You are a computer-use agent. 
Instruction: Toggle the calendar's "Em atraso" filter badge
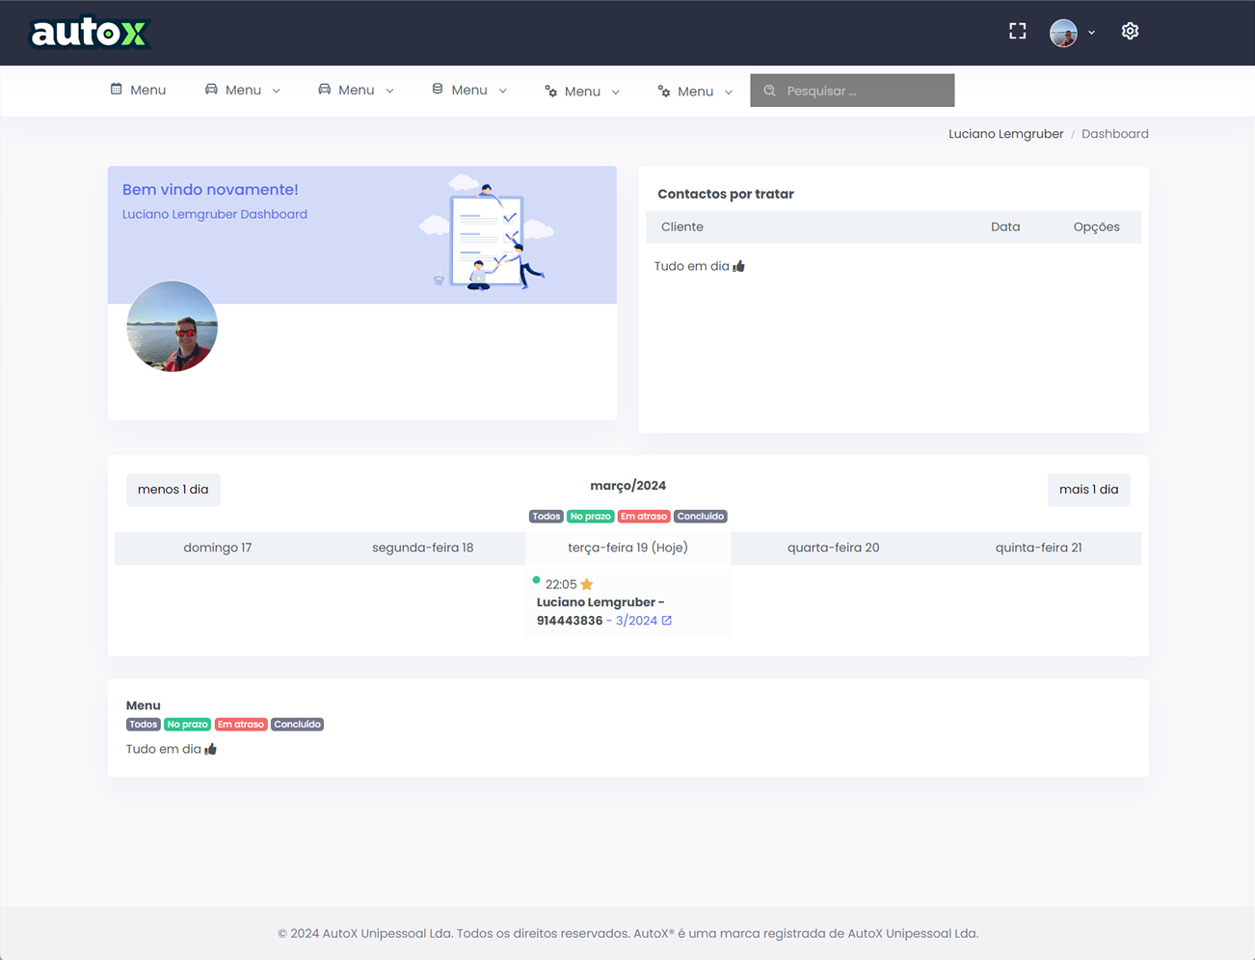(x=643, y=517)
